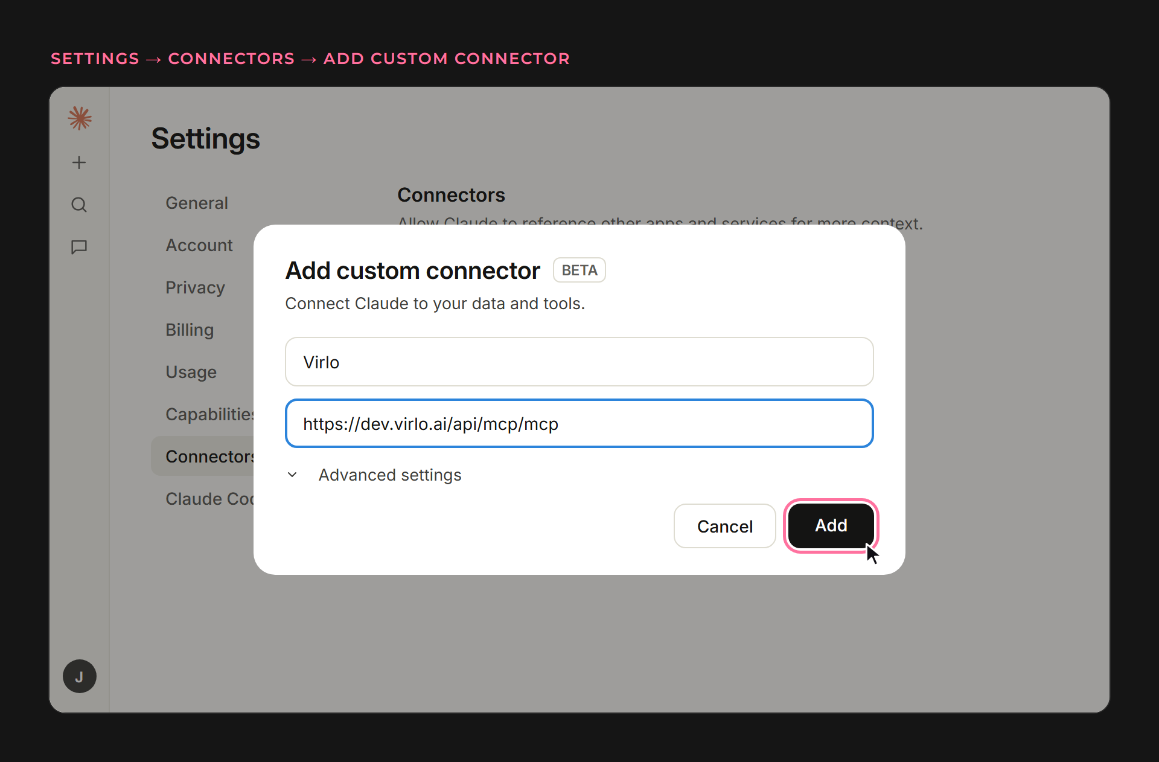Open Account settings section
Screen dimensions: 1159x762
199,245
